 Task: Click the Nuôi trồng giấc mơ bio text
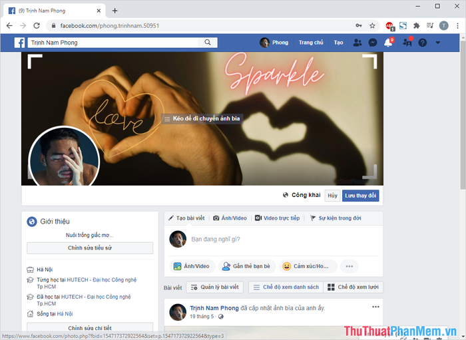point(90,235)
